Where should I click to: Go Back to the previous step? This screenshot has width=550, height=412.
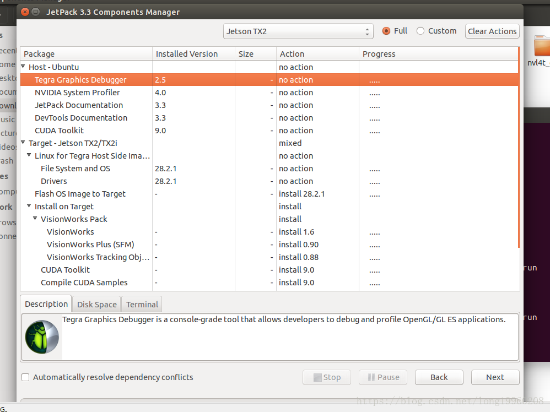[439, 377]
